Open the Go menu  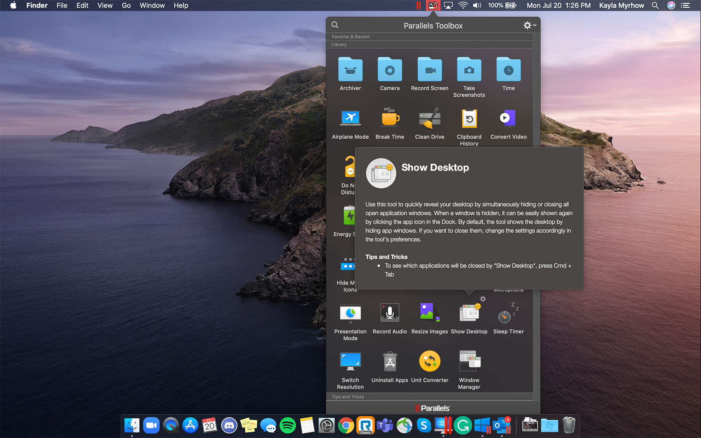[125, 5]
